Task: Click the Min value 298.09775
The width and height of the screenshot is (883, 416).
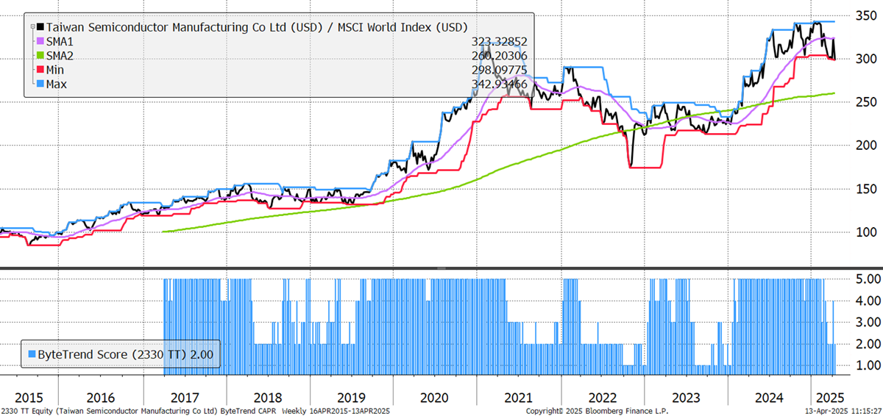Action: point(500,70)
